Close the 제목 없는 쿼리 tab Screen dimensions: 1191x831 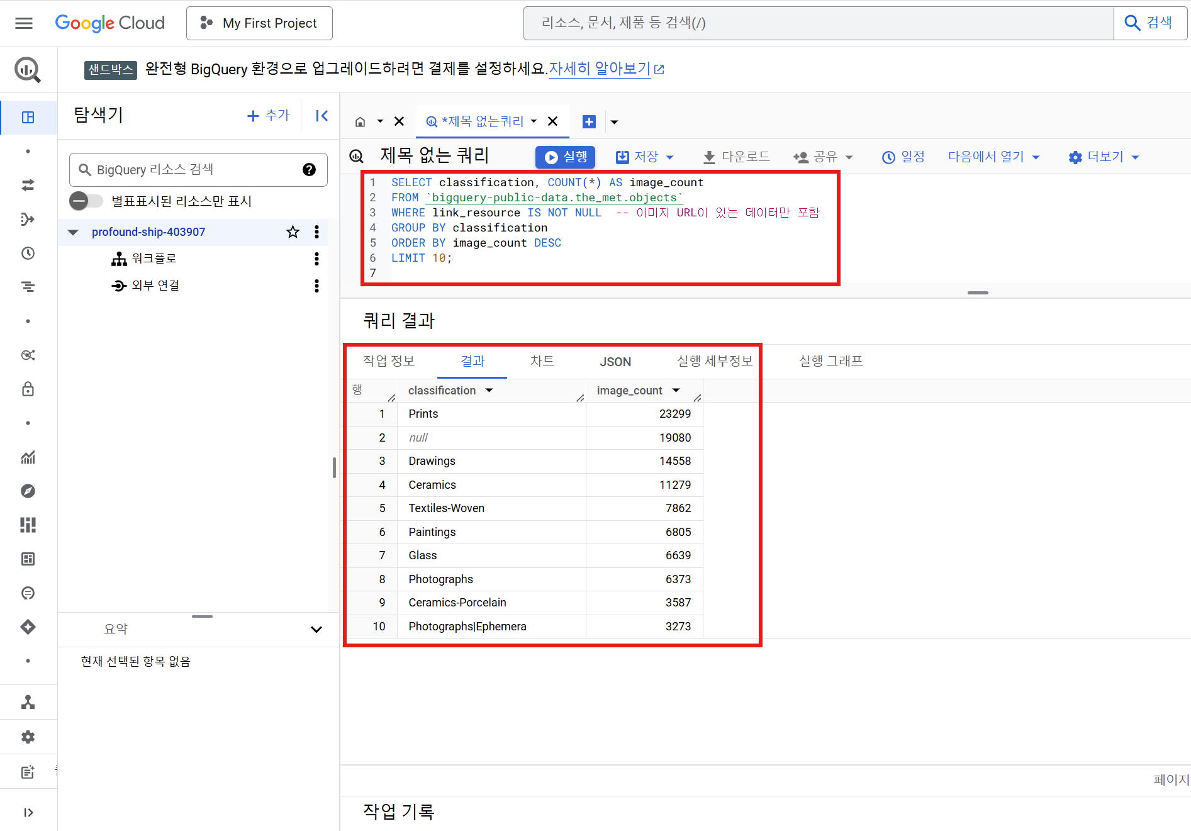click(x=552, y=121)
